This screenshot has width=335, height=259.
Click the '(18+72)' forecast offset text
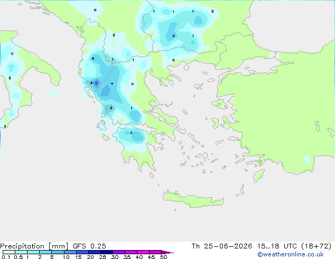317,246
